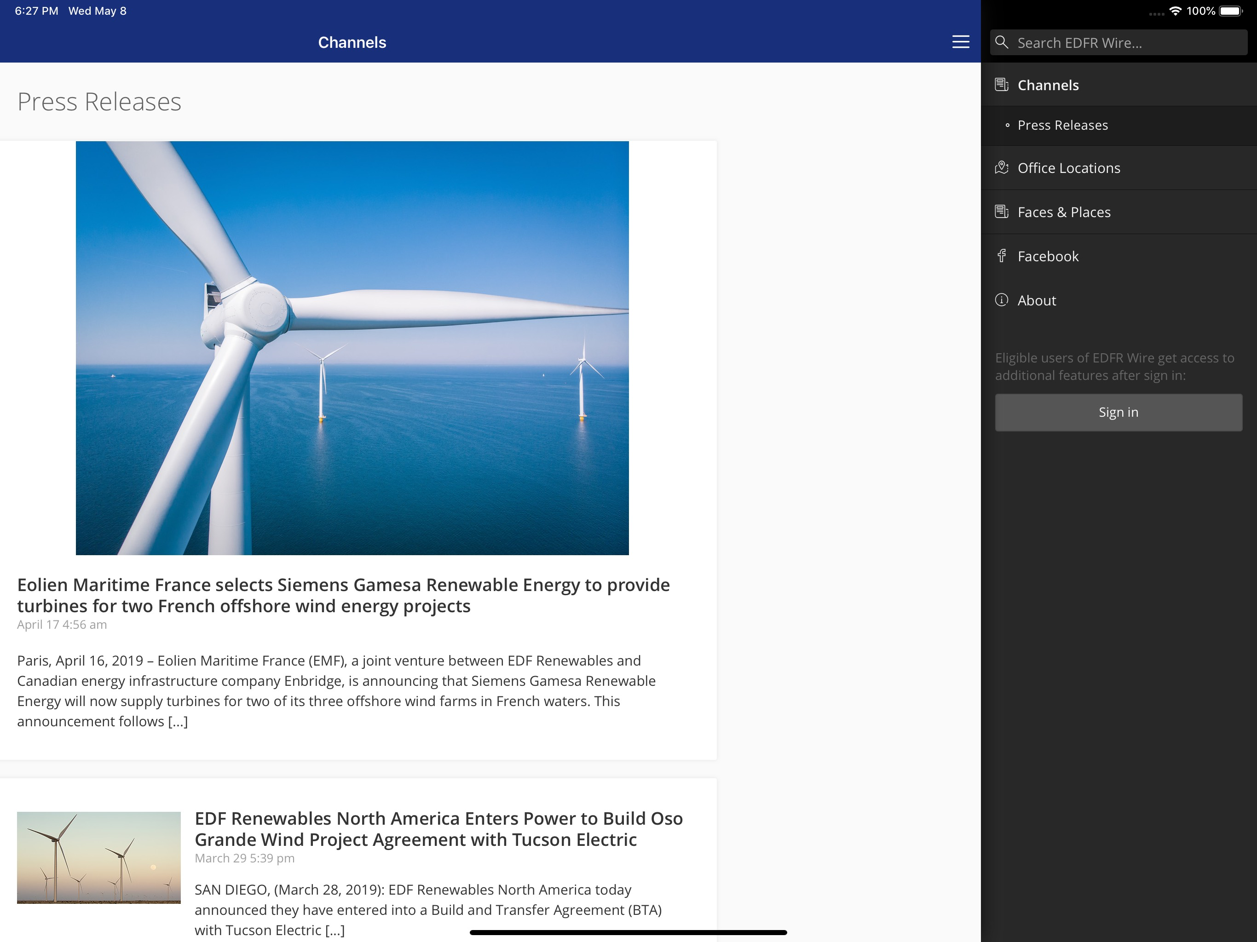
Task: Open the Oso Grande Wind Project headline
Action: click(438, 828)
